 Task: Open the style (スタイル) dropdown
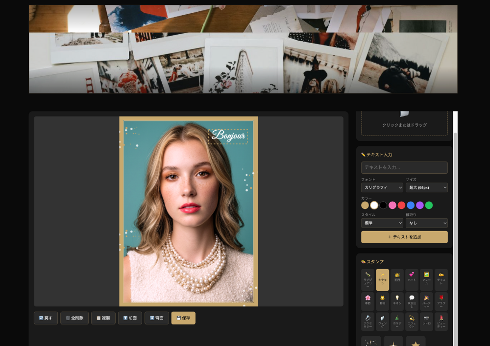382,223
